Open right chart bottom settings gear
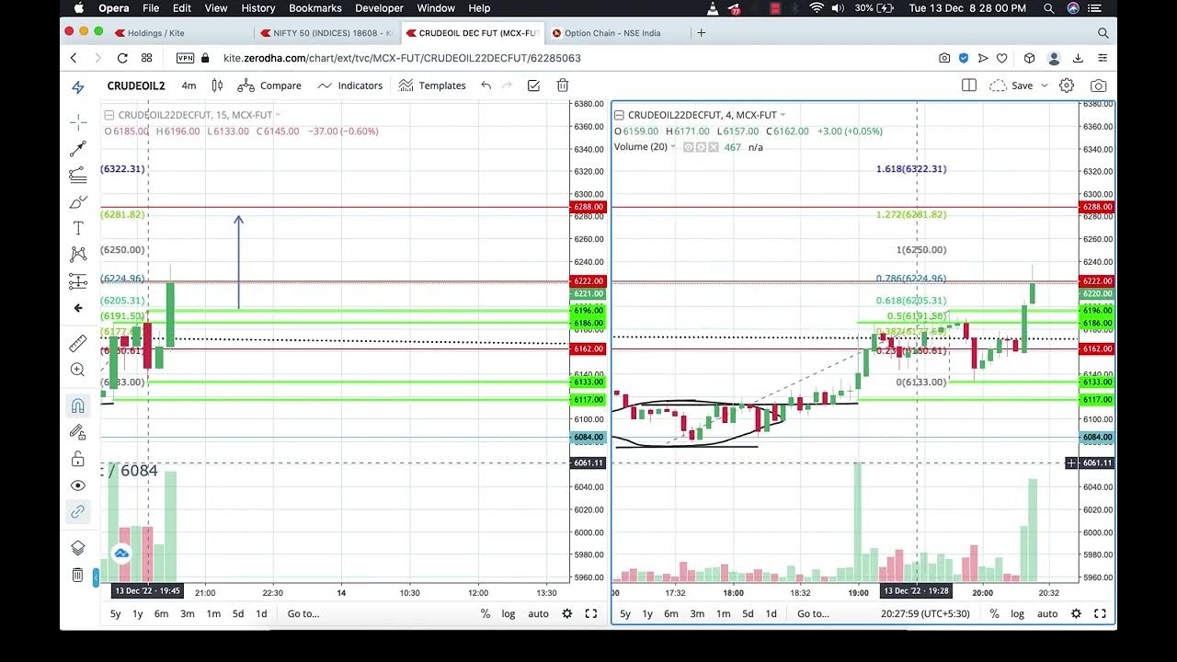 click(x=1076, y=613)
